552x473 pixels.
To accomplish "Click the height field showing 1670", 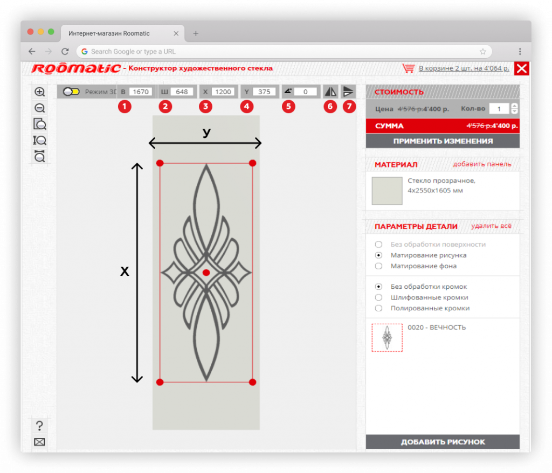I will tap(141, 92).
